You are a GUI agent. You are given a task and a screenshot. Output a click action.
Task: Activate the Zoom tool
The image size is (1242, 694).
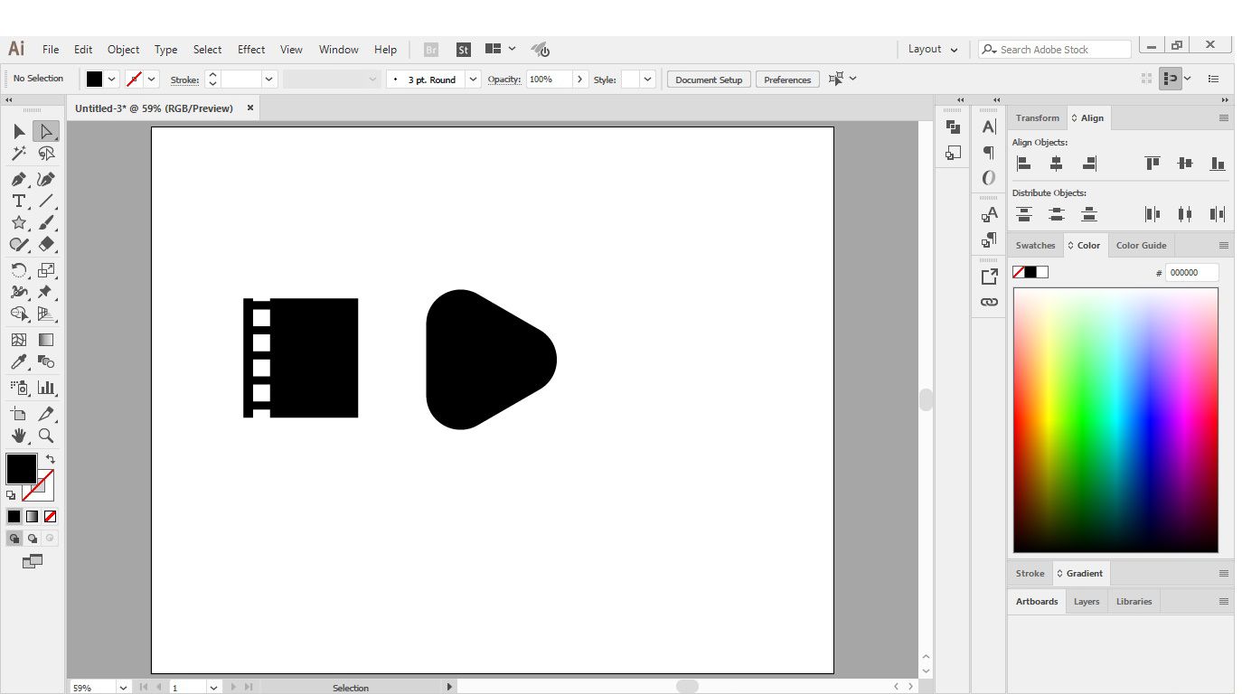click(x=46, y=436)
